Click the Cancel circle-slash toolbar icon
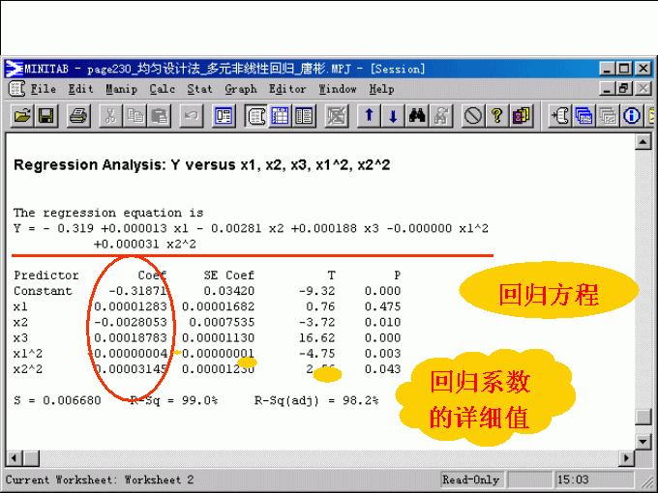Screen dimensions: 658x493 coord(473,116)
